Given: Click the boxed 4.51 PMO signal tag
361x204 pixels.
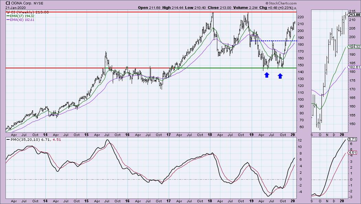Looking at the screenshot, I should pyautogui.click(x=352, y=152).
